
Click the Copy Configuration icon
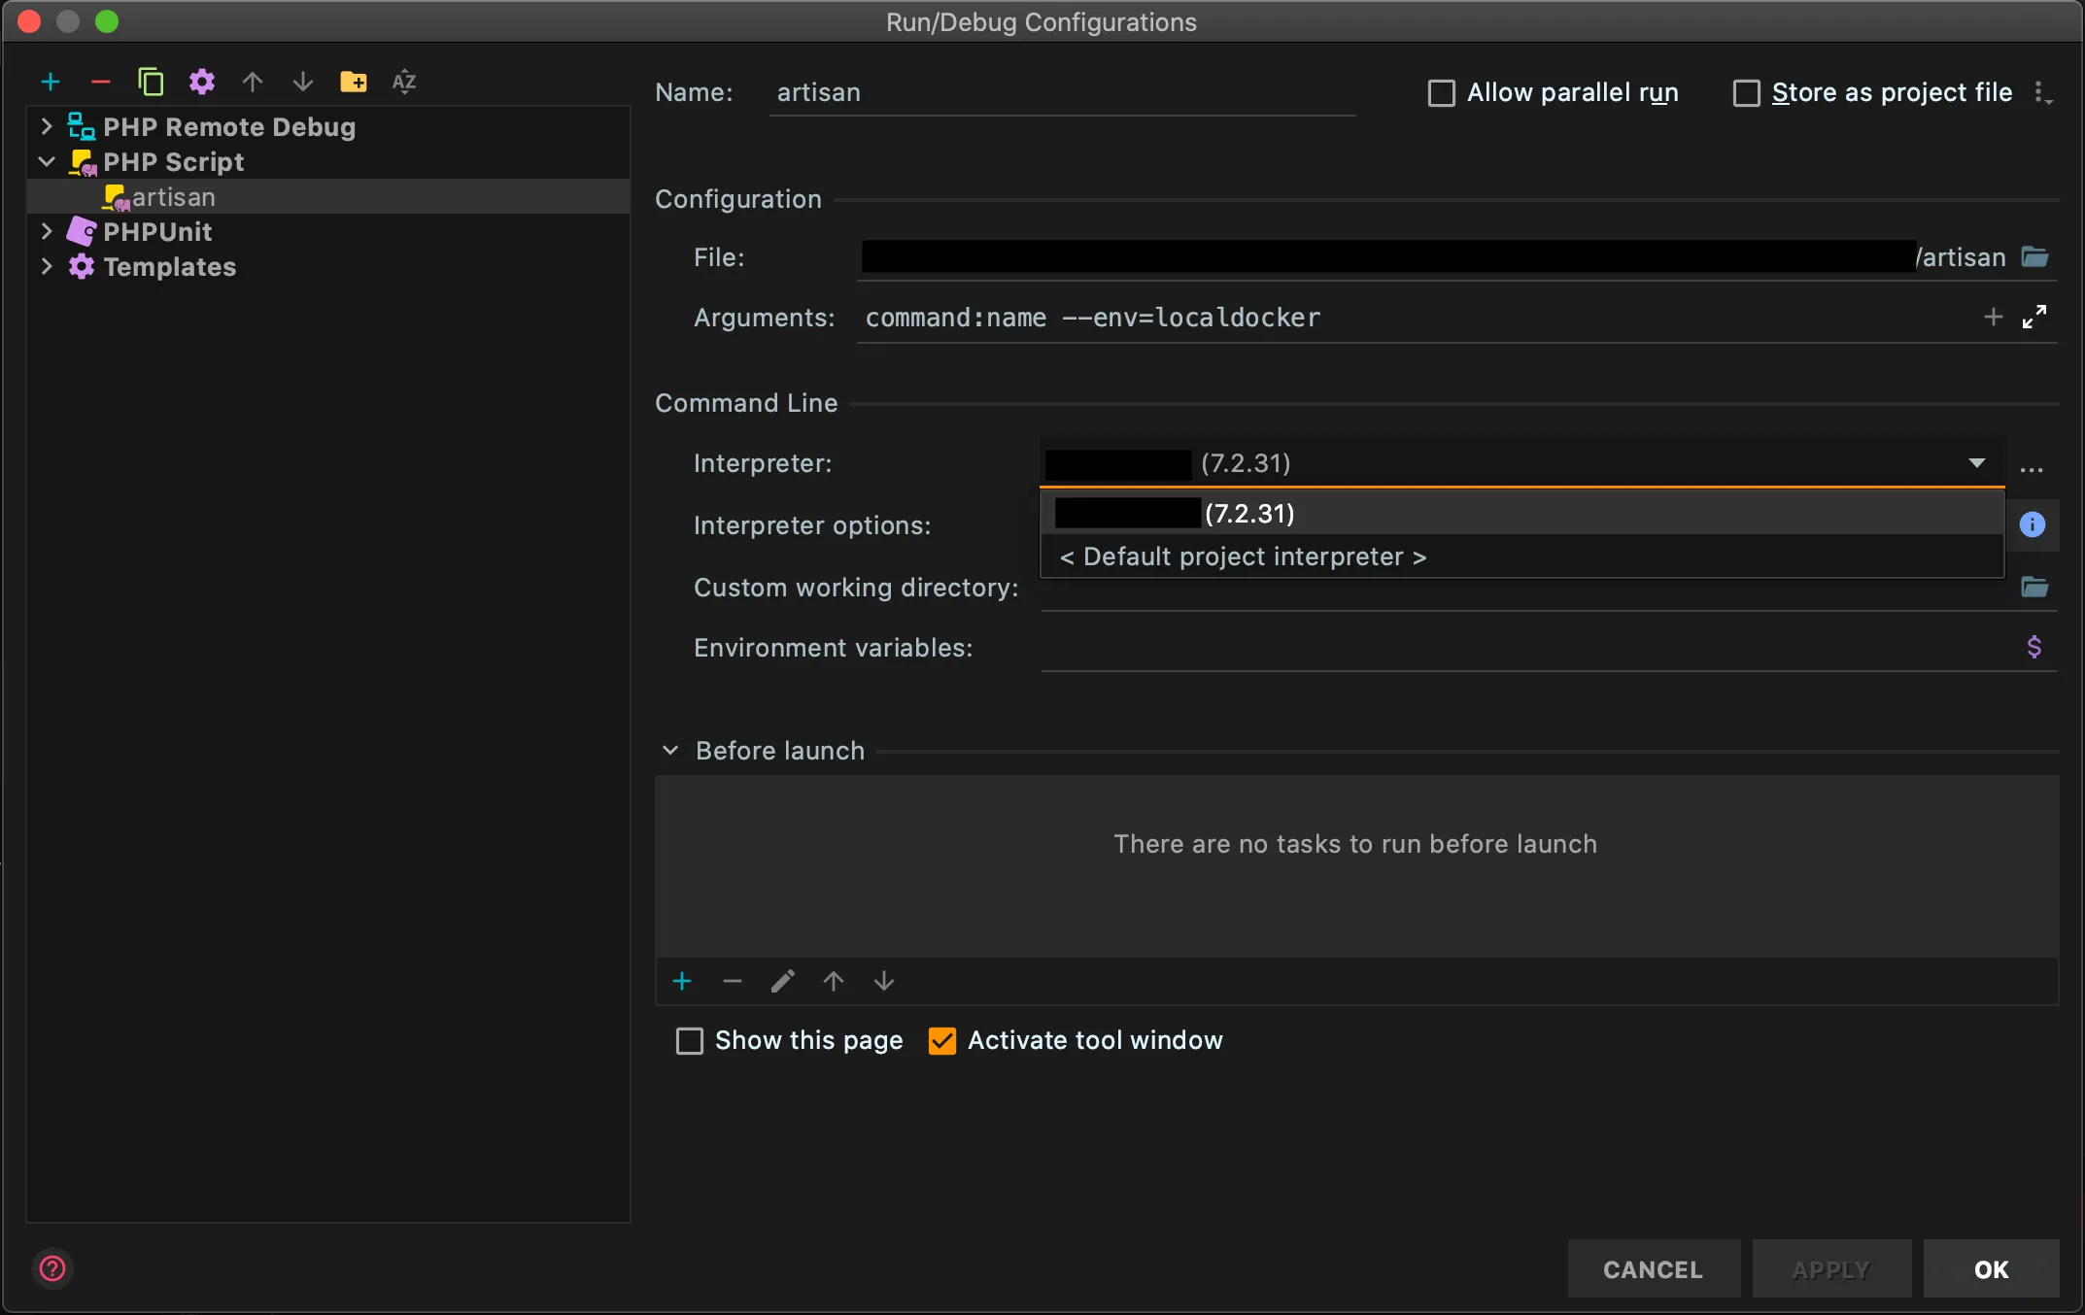(151, 83)
